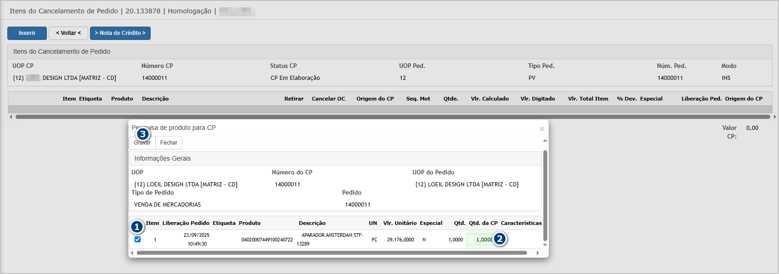
Task: Click right arrow of main grid scrollbar
Action: [x=775, y=117]
